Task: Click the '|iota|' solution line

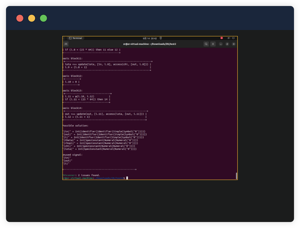Action: [100, 149]
